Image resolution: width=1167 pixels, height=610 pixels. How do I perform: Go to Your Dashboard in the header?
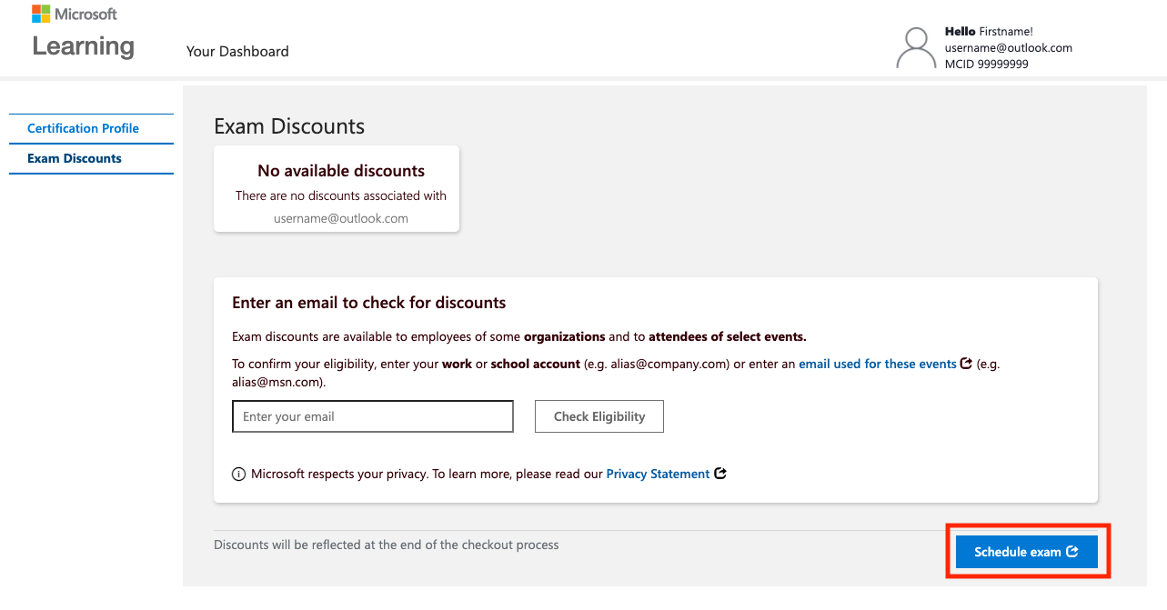237,51
